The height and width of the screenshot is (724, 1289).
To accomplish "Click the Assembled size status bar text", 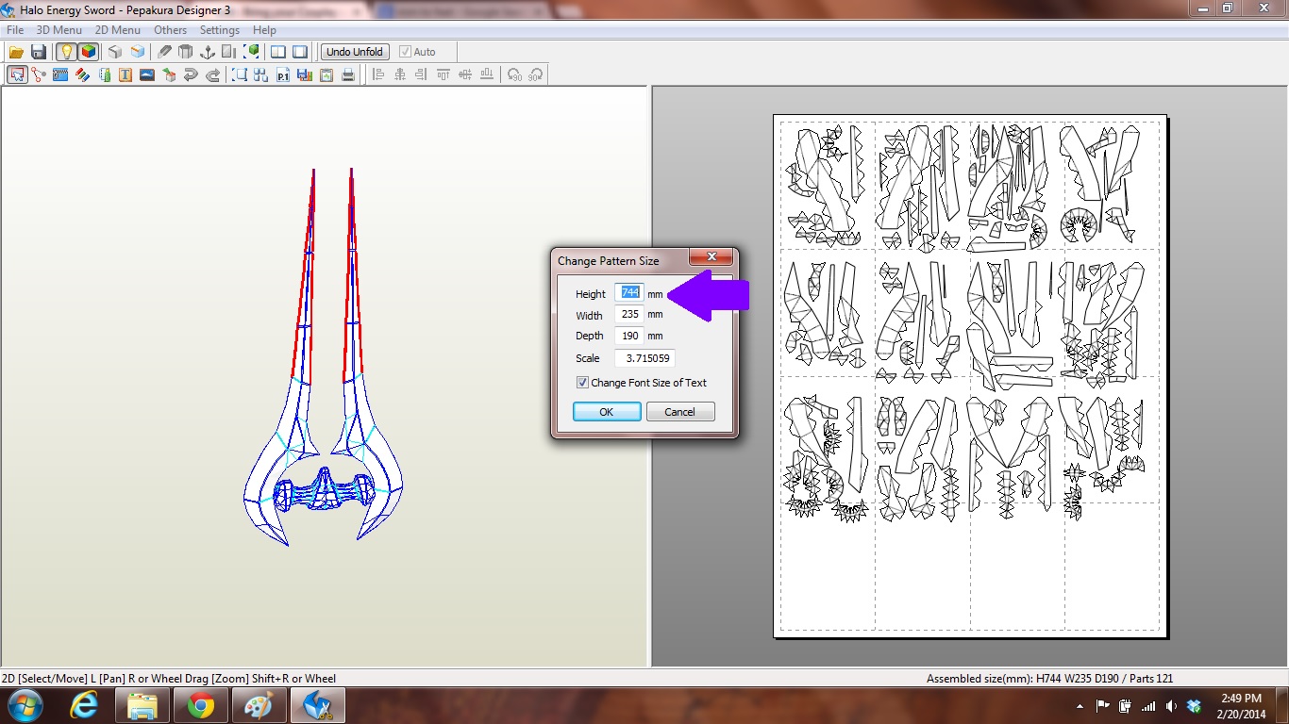I will click(x=1049, y=679).
